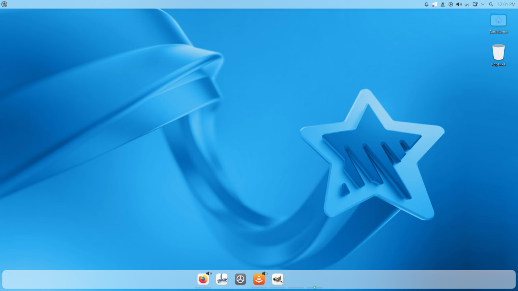
Task: Mute Firefox audio via dock speaker badge
Action: pos(209,274)
